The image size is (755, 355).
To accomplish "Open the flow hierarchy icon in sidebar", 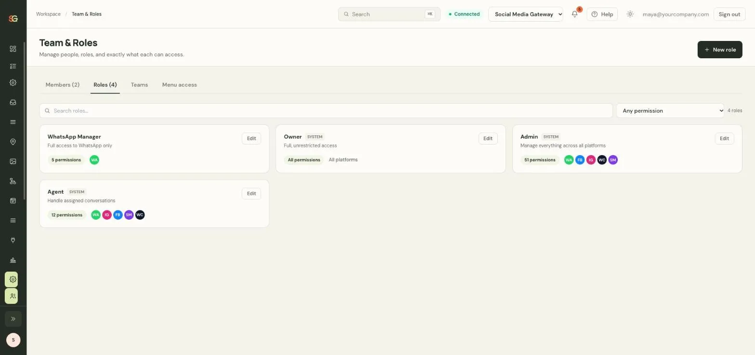I will point(13,181).
